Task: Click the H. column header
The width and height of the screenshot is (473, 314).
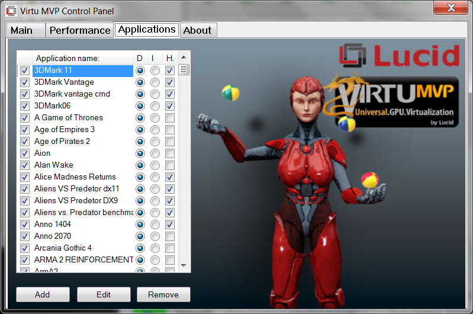Action: tap(170, 58)
